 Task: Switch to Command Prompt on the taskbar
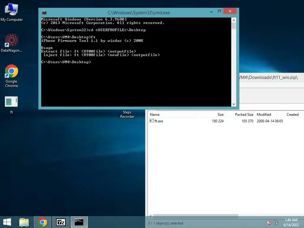(x=79, y=222)
